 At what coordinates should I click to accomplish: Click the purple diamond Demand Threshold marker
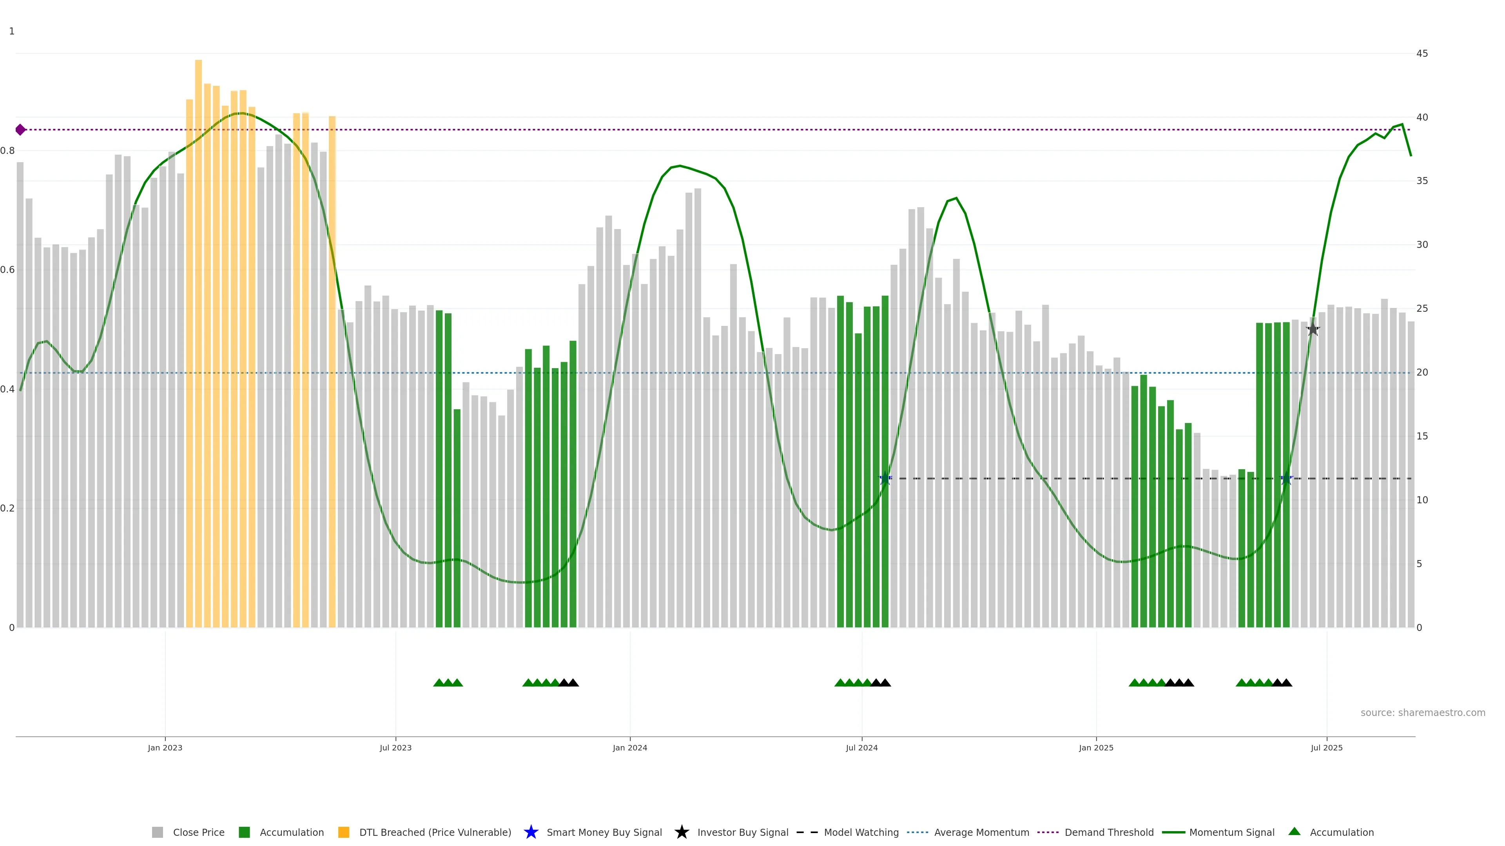20,130
